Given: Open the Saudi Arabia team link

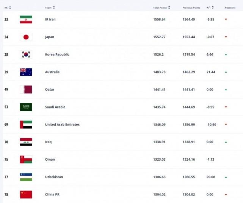Looking at the screenshot, I should coord(55,107).
